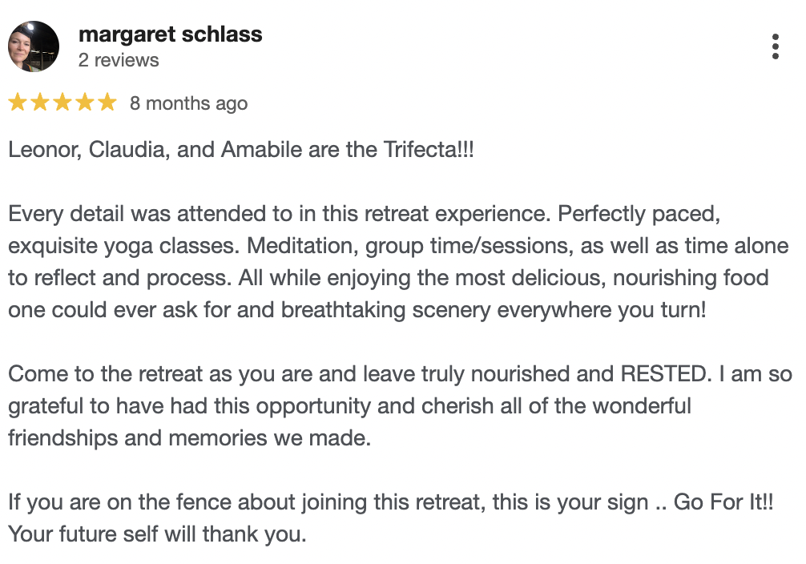Click margaret schlass's profile photo
Viewport: 806px width, 564px height.
[33, 46]
